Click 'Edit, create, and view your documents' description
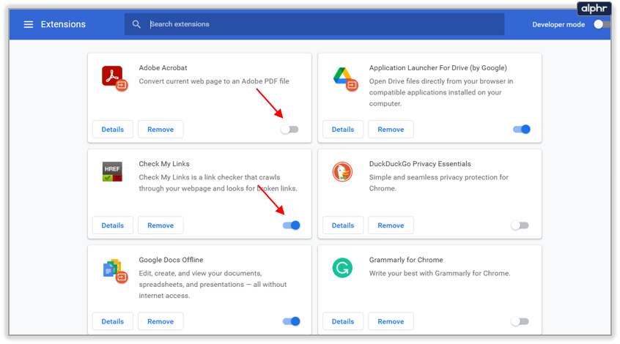 pyautogui.click(x=213, y=285)
